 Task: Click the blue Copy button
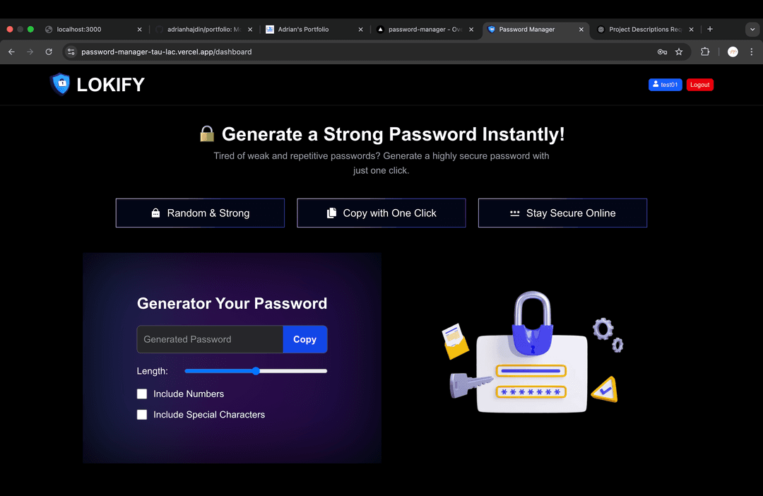[304, 339]
